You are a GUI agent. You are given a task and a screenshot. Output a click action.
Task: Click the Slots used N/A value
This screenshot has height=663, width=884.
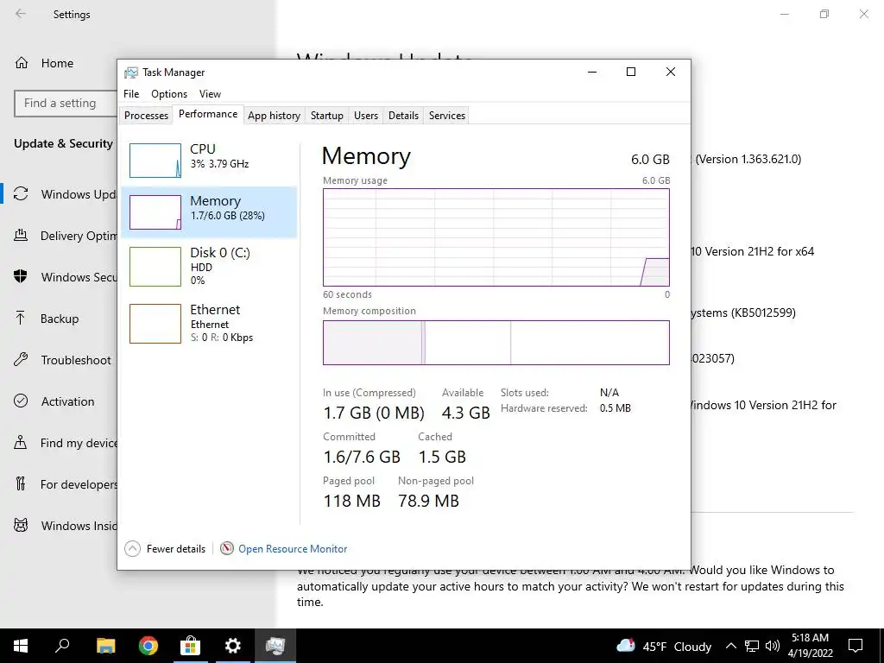pos(609,393)
